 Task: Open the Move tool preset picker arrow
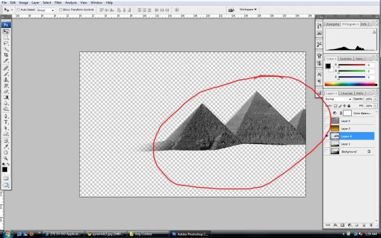pos(11,10)
